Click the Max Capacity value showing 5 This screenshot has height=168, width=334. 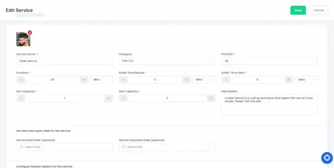point(167,98)
